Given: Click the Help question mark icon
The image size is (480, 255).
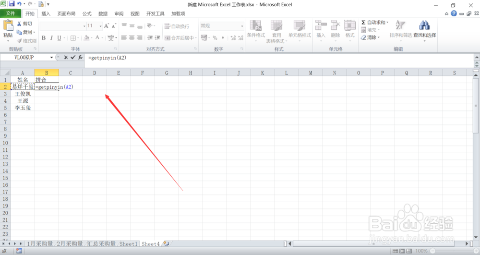Looking at the screenshot, I should tap(454, 13).
